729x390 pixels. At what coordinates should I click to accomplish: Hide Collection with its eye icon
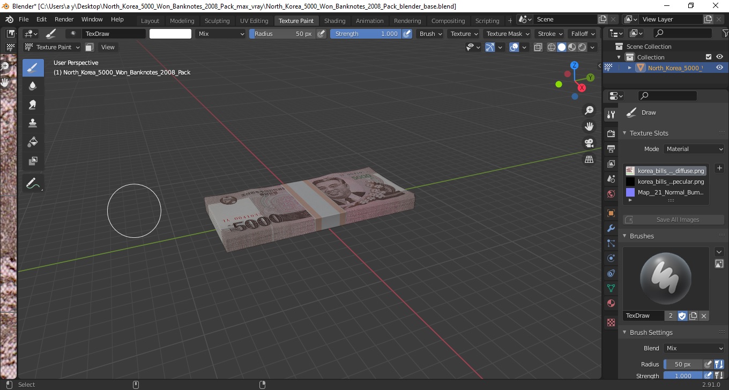click(x=719, y=57)
